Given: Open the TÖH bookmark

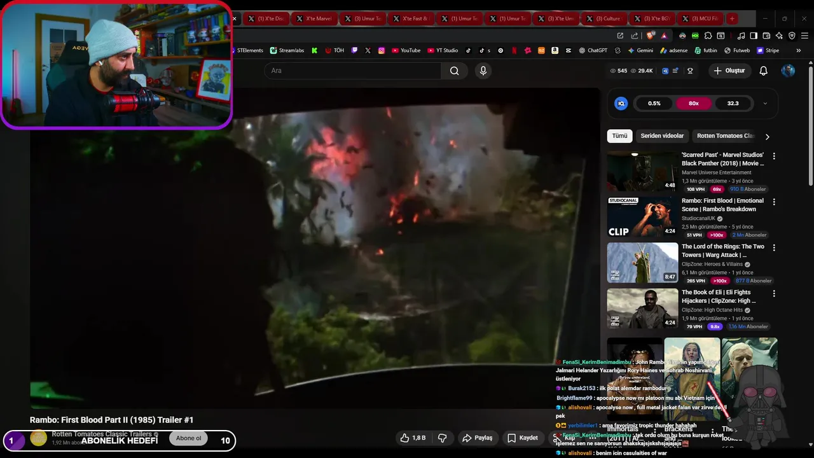Looking at the screenshot, I should [x=335, y=50].
